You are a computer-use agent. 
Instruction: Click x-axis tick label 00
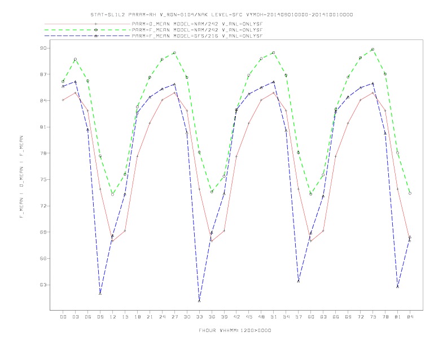pos(63,317)
